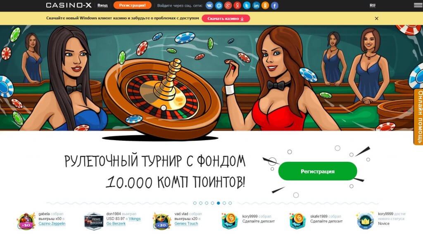423x234 pixels.
Task: Click the green Регистрация button
Action: (x=318, y=171)
